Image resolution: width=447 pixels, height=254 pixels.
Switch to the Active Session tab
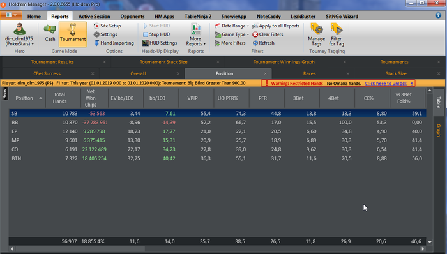(x=94, y=16)
